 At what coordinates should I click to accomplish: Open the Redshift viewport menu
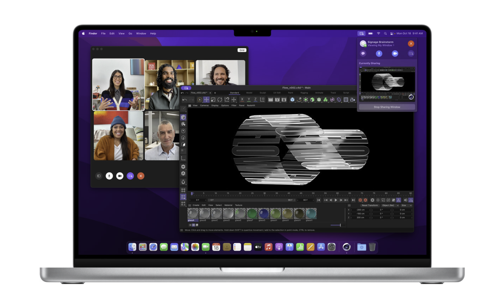point(251,106)
